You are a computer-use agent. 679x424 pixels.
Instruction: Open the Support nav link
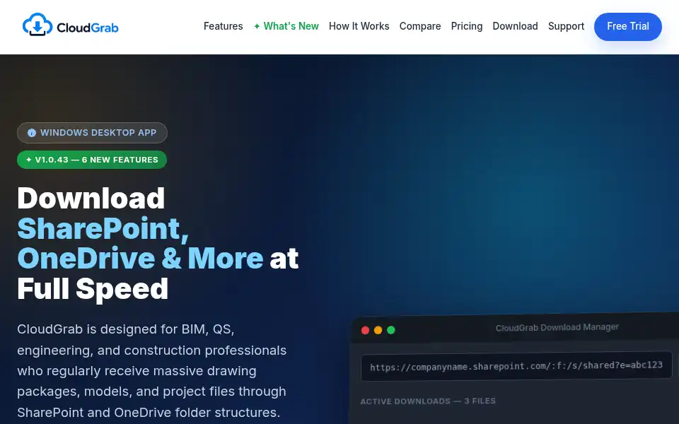[x=566, y=26]
